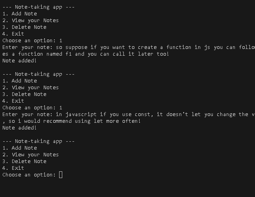Screen dimensions: 255x197
Task: Click the bottom "--- Note-taking app ---" header
Action: (x=39, y=141)
